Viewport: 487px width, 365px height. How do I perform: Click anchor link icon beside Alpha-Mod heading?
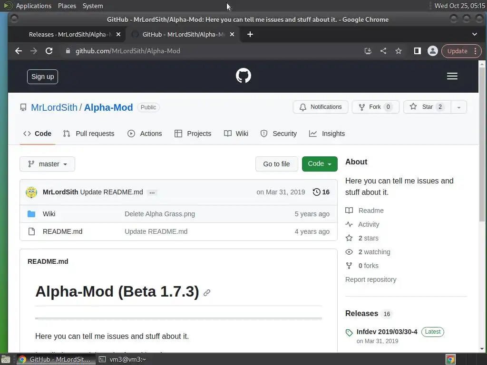(207, 293)
